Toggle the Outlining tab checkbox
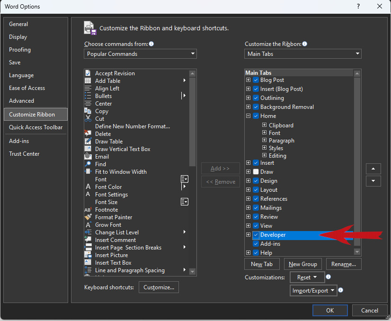Screen dimensions: 391x321 pos(256,98)
